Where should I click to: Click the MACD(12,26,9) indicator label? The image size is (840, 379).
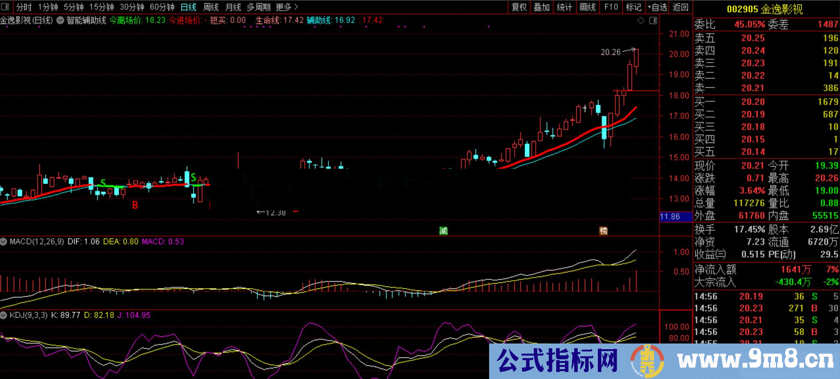click(x=37, y=241)
